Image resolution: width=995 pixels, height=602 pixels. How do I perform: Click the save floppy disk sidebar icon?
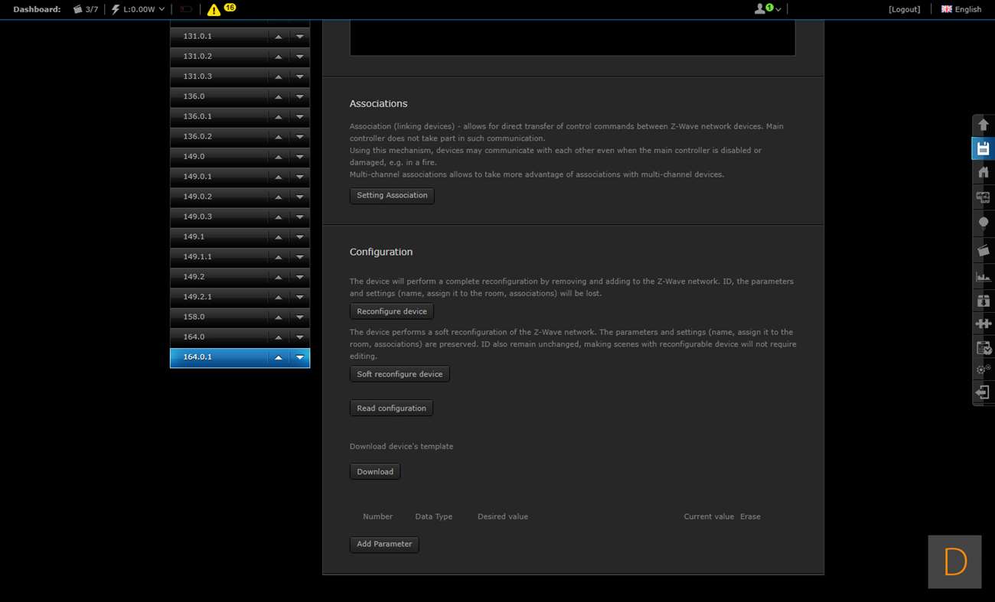click(984, 148)
